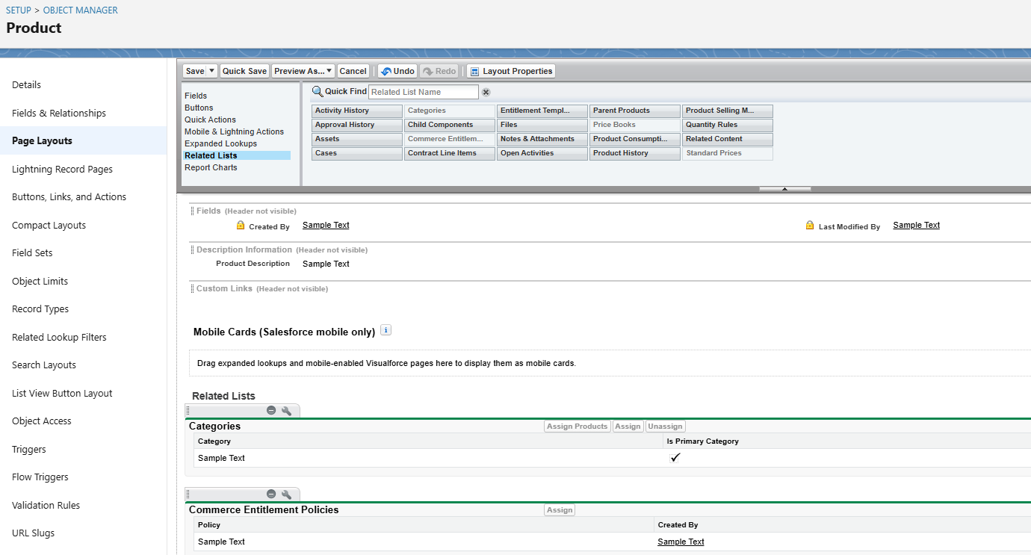
Task: Click the Cancel button in toolbar
Action: [353, 72]
